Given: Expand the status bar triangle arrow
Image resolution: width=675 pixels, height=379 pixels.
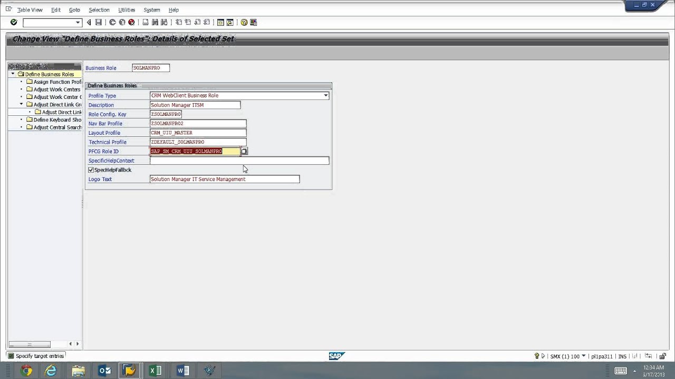Looking at the screenshot, I should [543, 356].
